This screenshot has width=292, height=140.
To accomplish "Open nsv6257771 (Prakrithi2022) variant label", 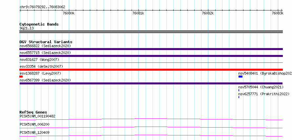I will (x=264, y=94).
